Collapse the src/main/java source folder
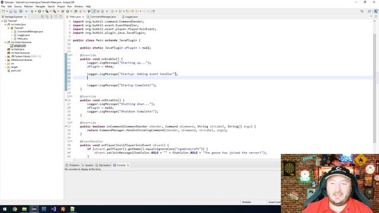This screenshot has width=379, height=213. (x=5, y=24)
